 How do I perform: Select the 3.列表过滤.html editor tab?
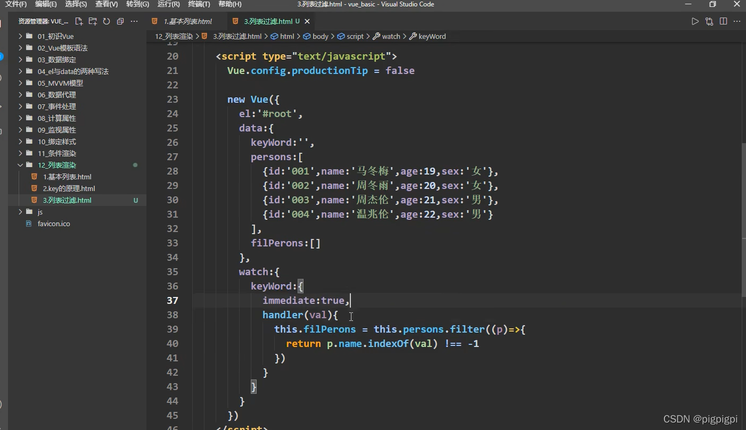(270, 21)
